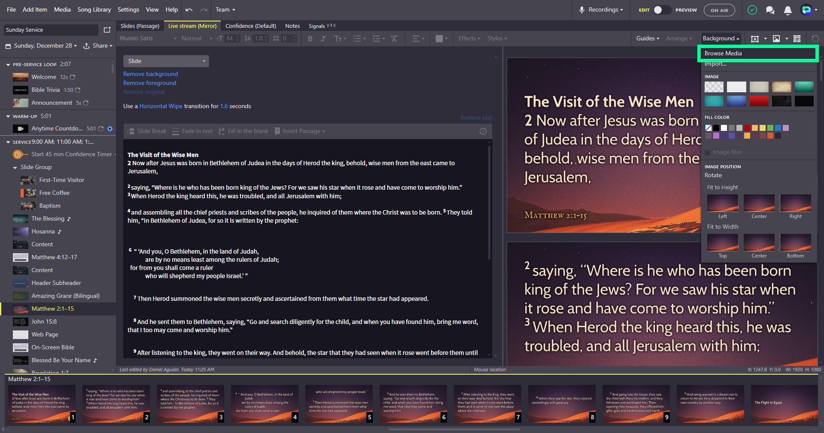The image size is (824, 433).
Task: Open the Insert Passage button
Action: click(x=300, y=131)
